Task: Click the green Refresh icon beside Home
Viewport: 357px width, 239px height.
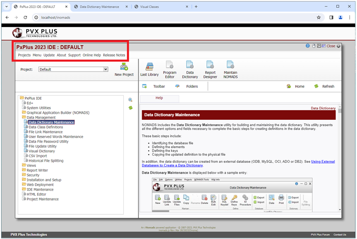Action: [316, 86]
